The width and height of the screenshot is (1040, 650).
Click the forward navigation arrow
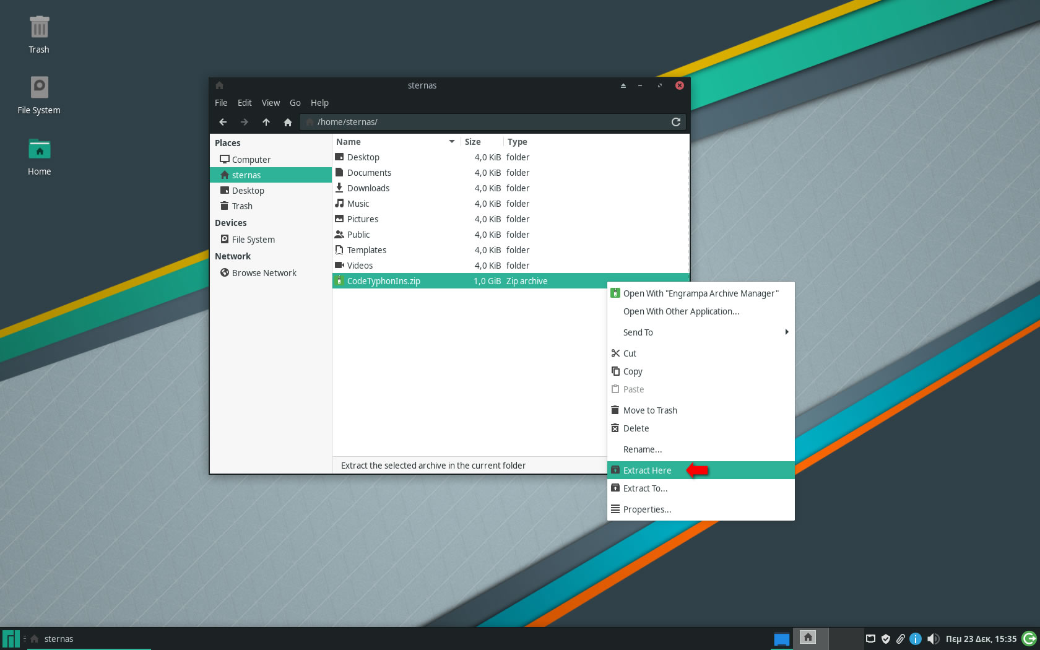coord(244,122)
